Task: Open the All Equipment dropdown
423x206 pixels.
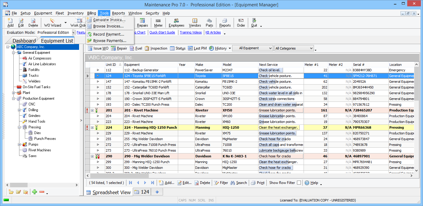Action: pyautogui.click(x=253, y=48)
